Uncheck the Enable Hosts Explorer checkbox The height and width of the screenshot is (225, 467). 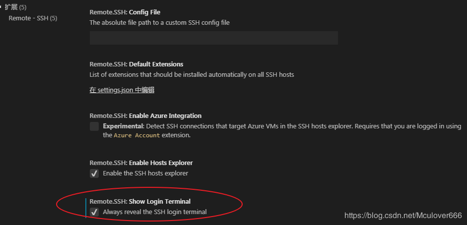[x=94, y=173]
